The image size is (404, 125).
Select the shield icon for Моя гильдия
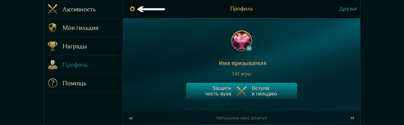click(53, 28)
